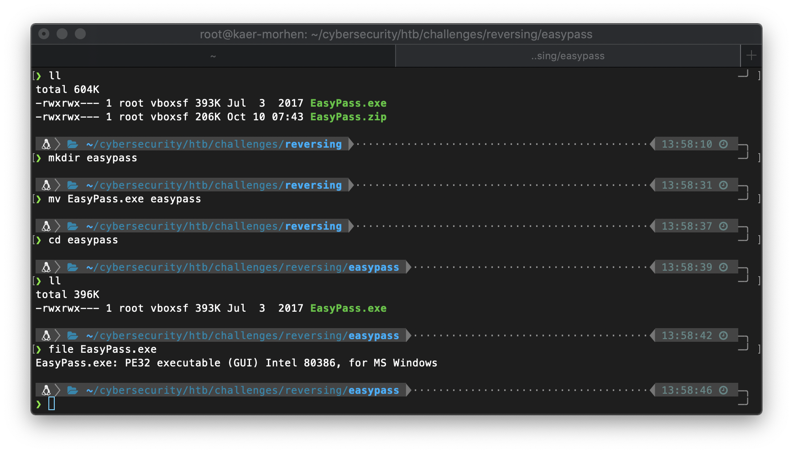793x453 pixels.
Task: Click the Linux penguin icon in the 13:58:31 prompt
Action: tap(46, 185)
